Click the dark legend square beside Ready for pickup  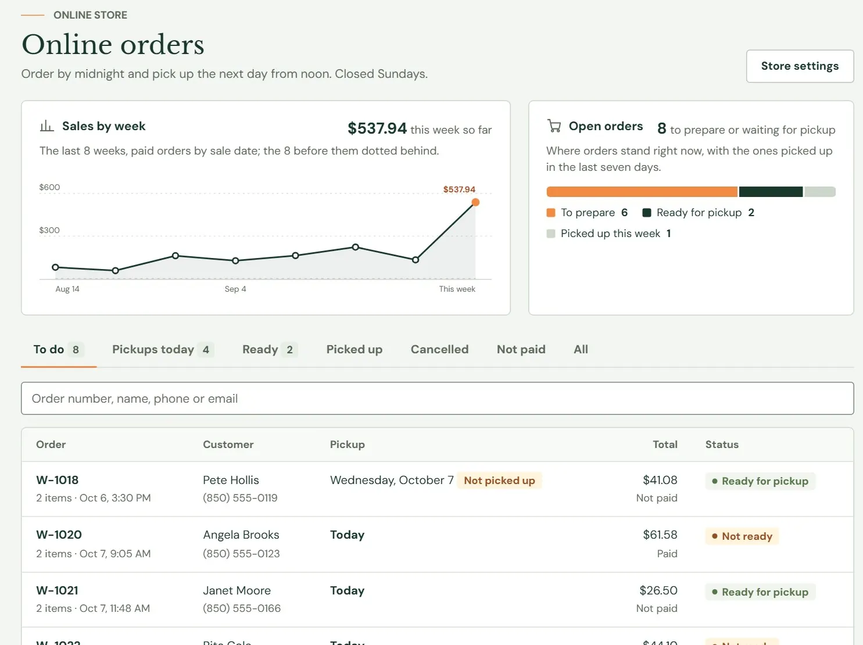(646, 213)
